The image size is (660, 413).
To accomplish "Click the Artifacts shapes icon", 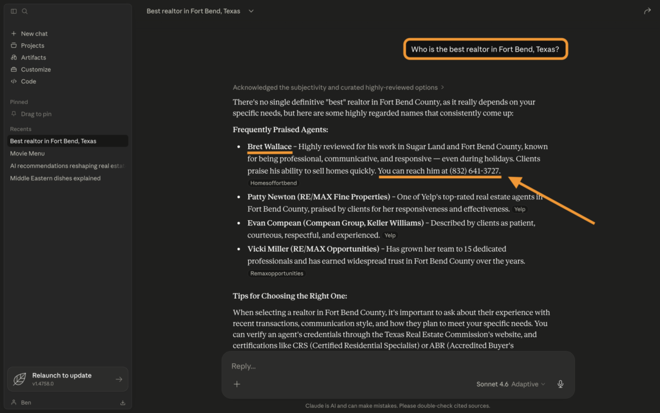I will 14,57.
